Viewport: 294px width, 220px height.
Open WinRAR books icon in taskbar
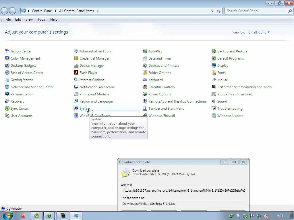tap(63, 216)
